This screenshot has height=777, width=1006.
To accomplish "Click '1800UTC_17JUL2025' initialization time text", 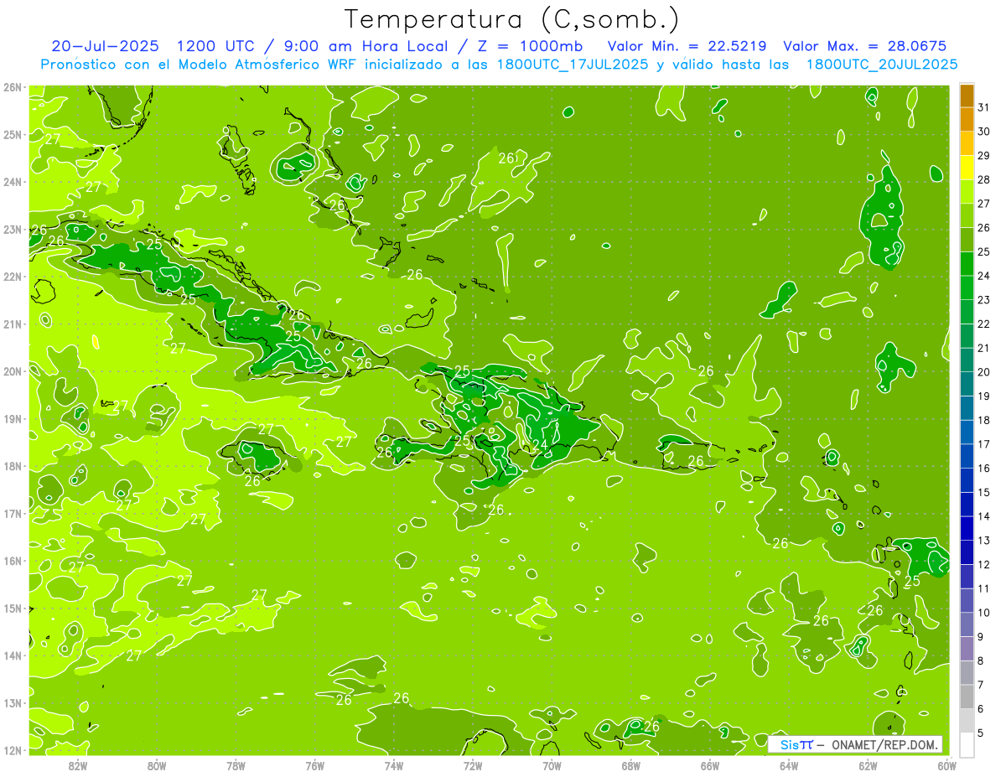I will pyautogui.click(x=572, y=65).
